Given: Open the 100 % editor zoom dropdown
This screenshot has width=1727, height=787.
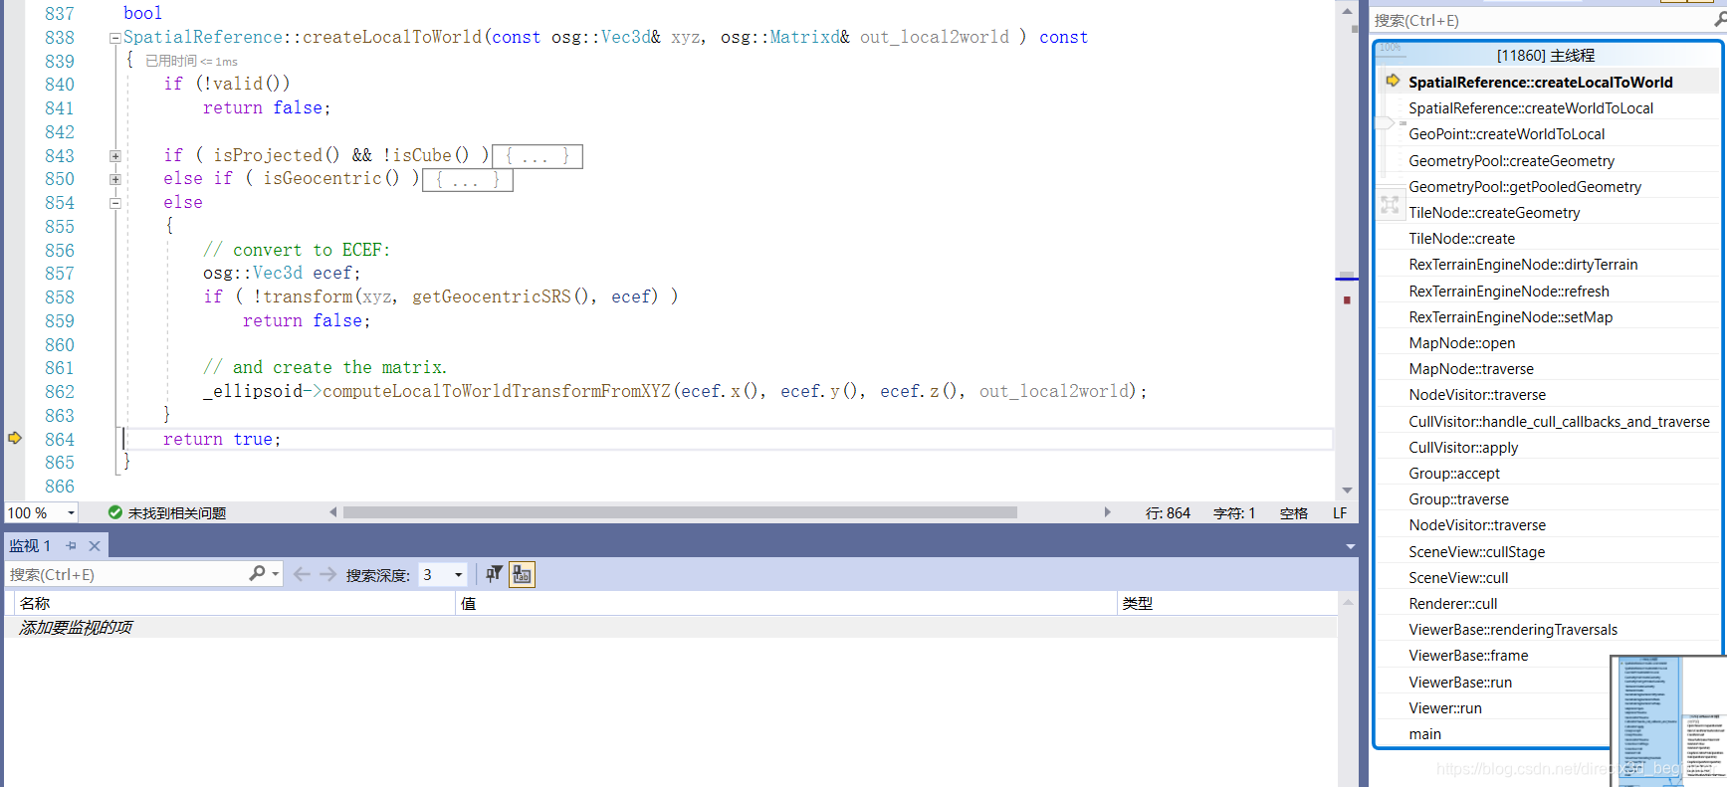Looking at the screenshot, I should [72, 512].
